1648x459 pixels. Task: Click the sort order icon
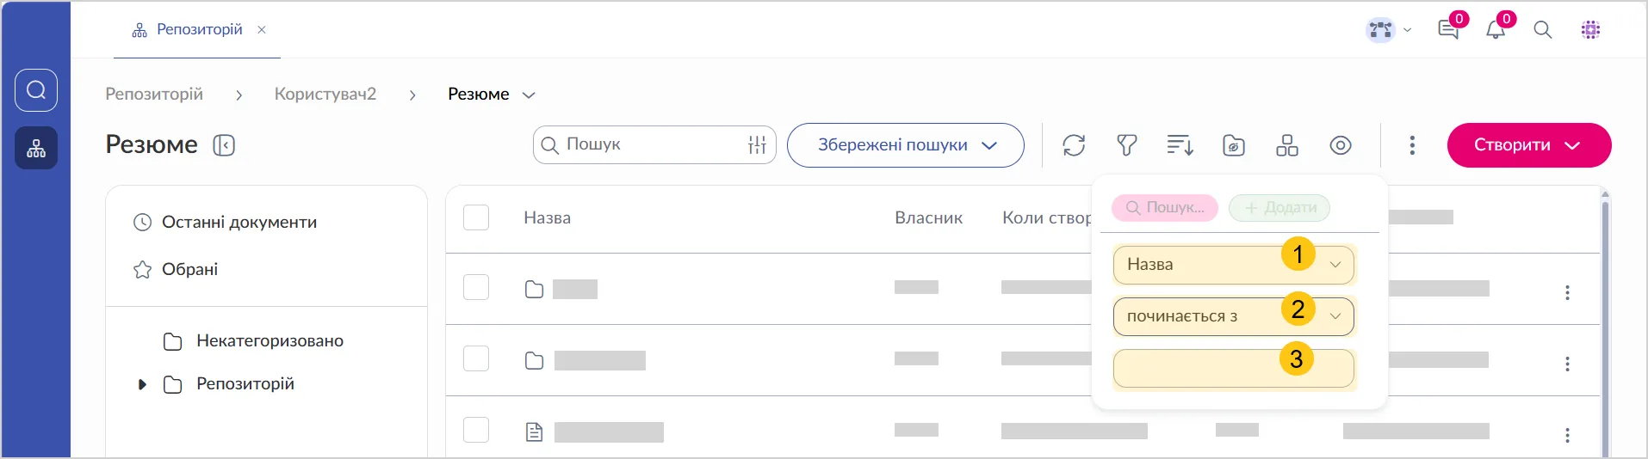click(x=1180, y=145)
